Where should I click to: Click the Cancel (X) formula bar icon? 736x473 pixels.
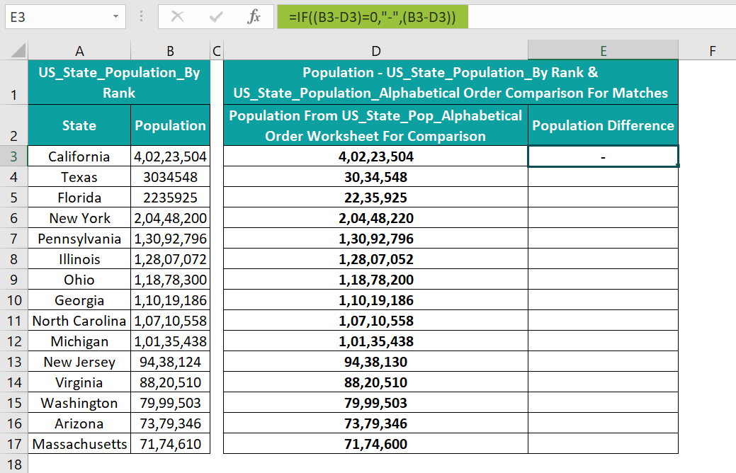(177, 17)
